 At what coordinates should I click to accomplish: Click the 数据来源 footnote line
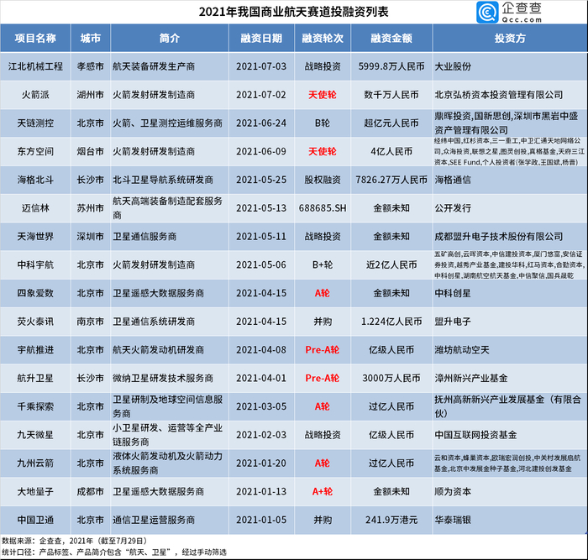tap(75, 541)
